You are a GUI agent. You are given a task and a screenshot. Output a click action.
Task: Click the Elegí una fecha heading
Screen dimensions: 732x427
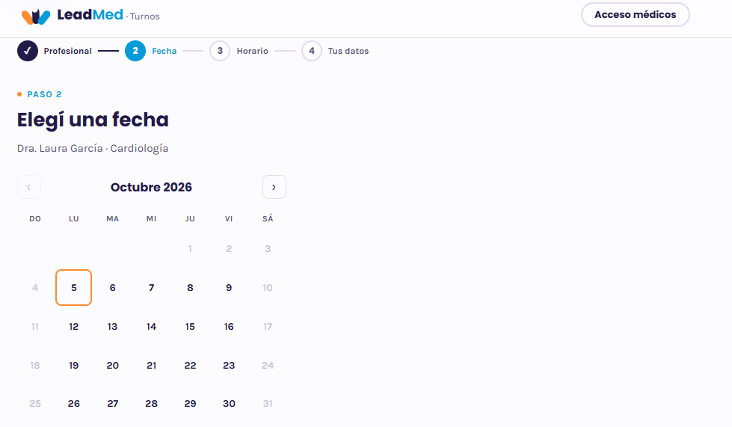tap(93, 120)
